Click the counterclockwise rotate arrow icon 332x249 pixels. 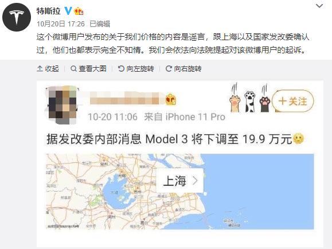tap(121, 69)
